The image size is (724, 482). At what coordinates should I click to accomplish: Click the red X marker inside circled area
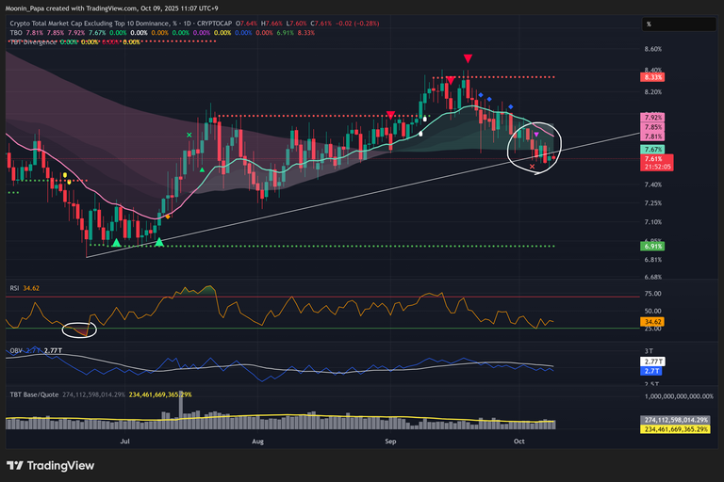point(533,167)
